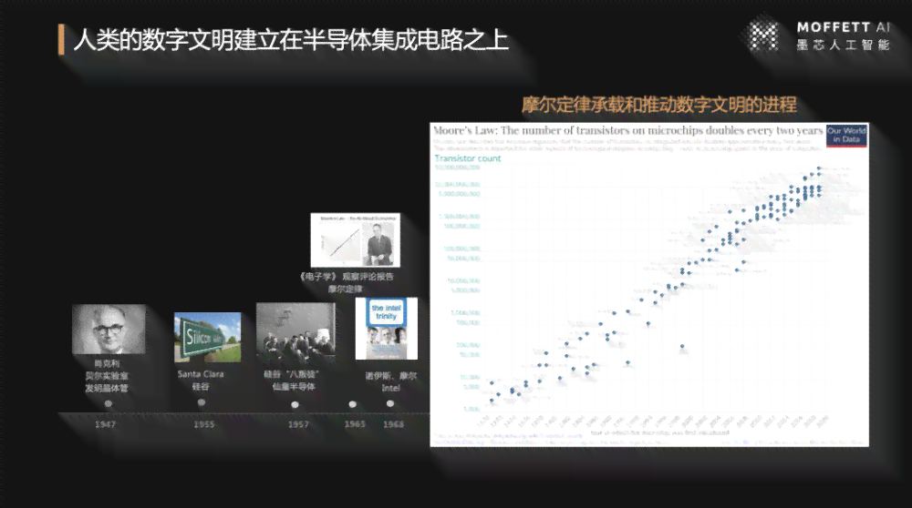
Task: Select the 1955 timeline dot
Action: pyautogui.click(x=202, y=402)
